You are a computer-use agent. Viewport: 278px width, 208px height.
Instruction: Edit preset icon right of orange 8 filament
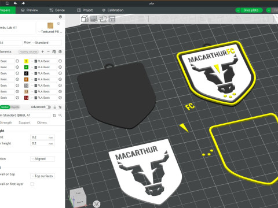60,79
